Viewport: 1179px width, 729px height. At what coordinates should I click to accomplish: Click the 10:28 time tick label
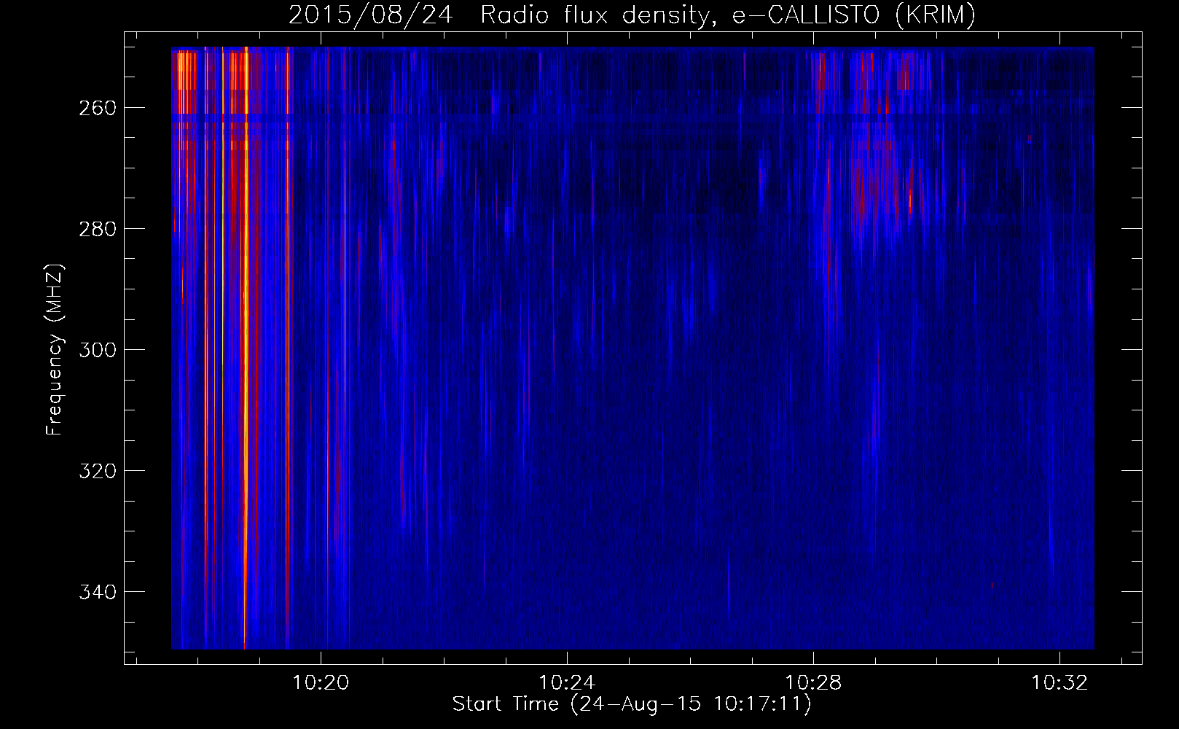[x=813, y=683]
